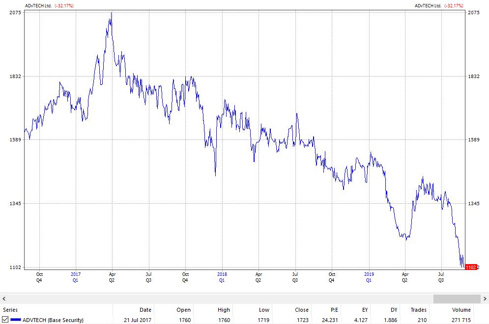
Task: Click the 2018 Q1 time axis label
Action: (x=222, y=277)
